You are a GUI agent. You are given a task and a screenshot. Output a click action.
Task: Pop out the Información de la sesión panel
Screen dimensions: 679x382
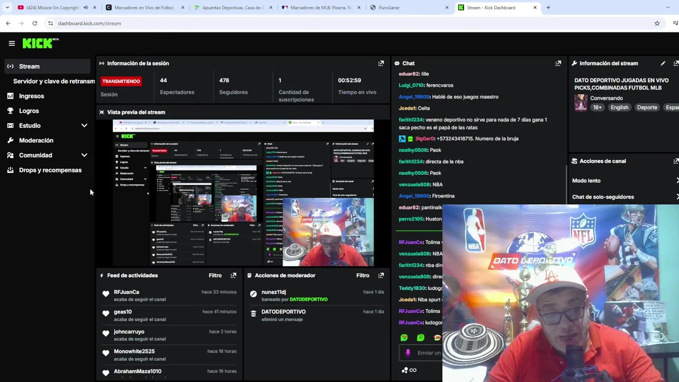(x=381, y=63)
